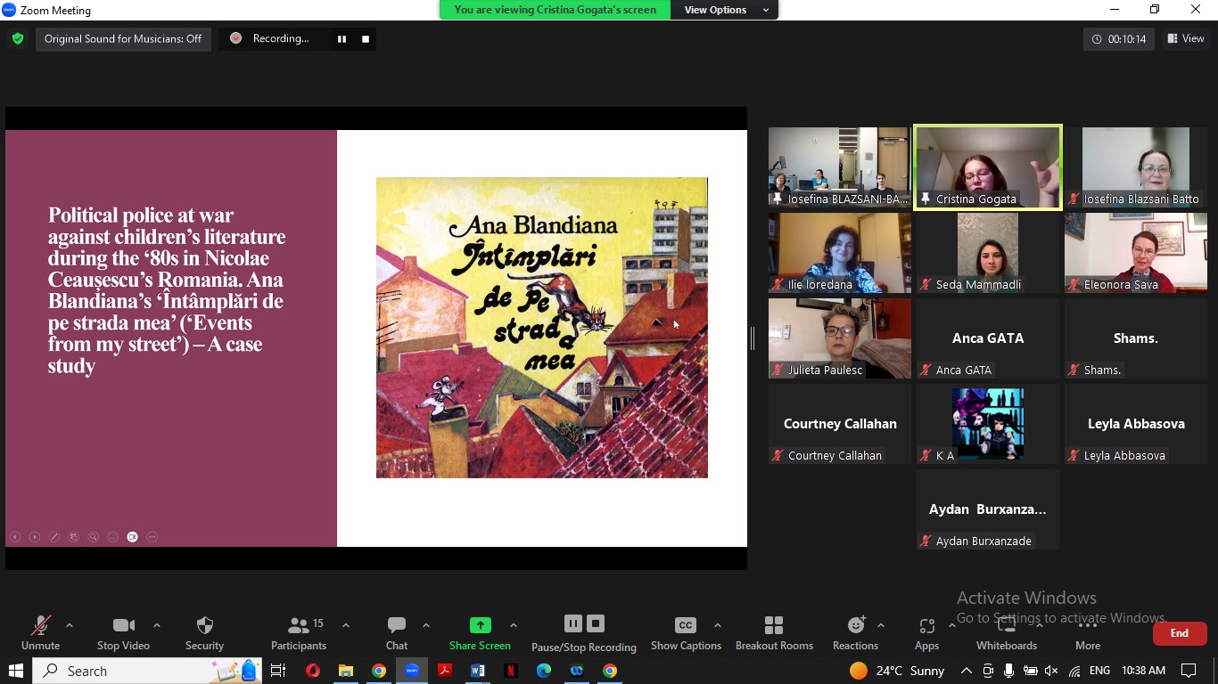This screenshot has height=684, width=1218.
Task: Click the red End meeting button
Action: pyautogui.click(x=1180, y=633)
